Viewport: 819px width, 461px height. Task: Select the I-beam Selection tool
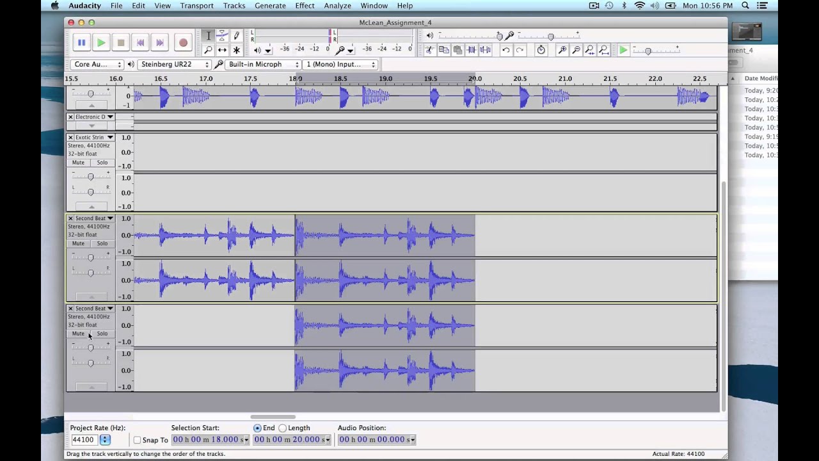pos(208,36)
